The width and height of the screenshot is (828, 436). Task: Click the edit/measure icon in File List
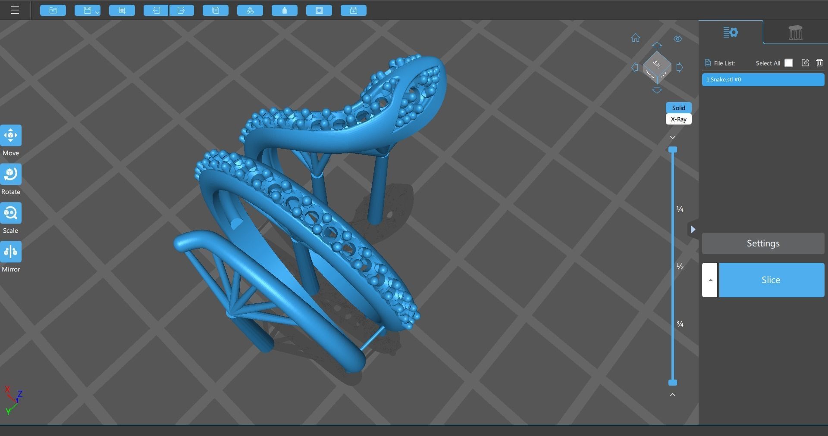pyautogui.click(x=805, y=63)
